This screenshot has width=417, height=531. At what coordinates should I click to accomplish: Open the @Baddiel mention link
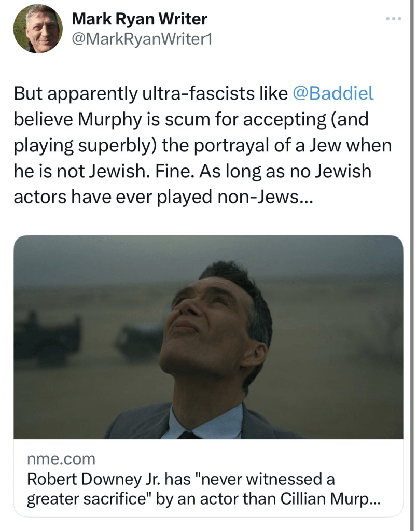[333, 93]
